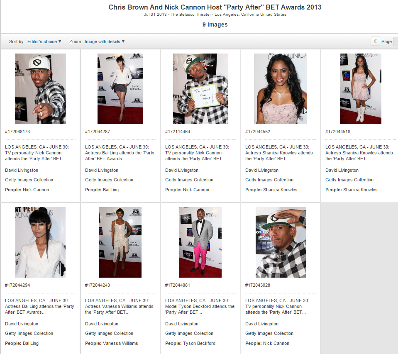This screenshot has height=354, width=398.
Task: View the saluting photo #172043928
Action: (x=281, y=242)
